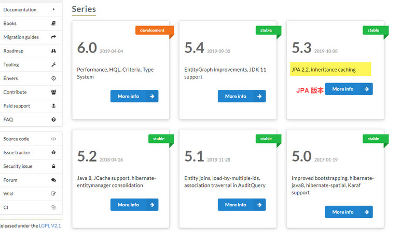
Task: Click the green stable badge on 5.4 card
Action: click(268, 30)
